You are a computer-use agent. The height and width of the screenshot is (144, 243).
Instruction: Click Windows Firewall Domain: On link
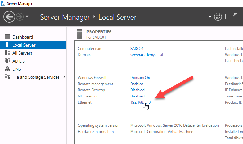pos(140,78)
